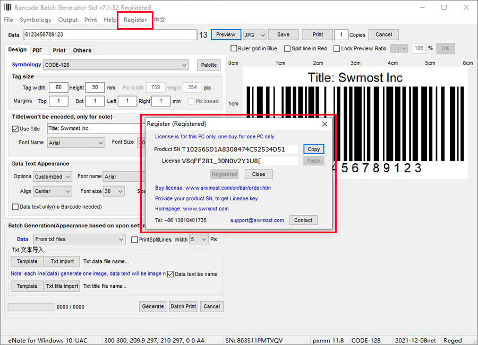
Task: Open the Palette button
Action: pos(209,65)
